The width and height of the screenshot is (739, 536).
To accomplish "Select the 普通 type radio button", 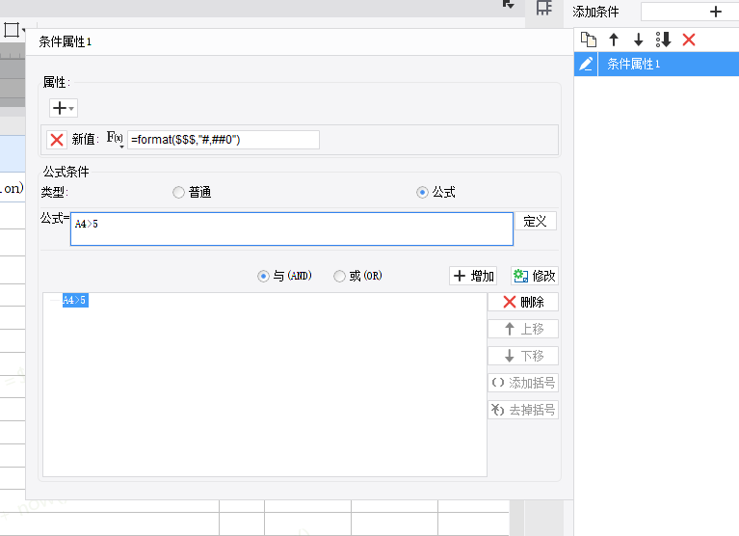I will 178,193.
